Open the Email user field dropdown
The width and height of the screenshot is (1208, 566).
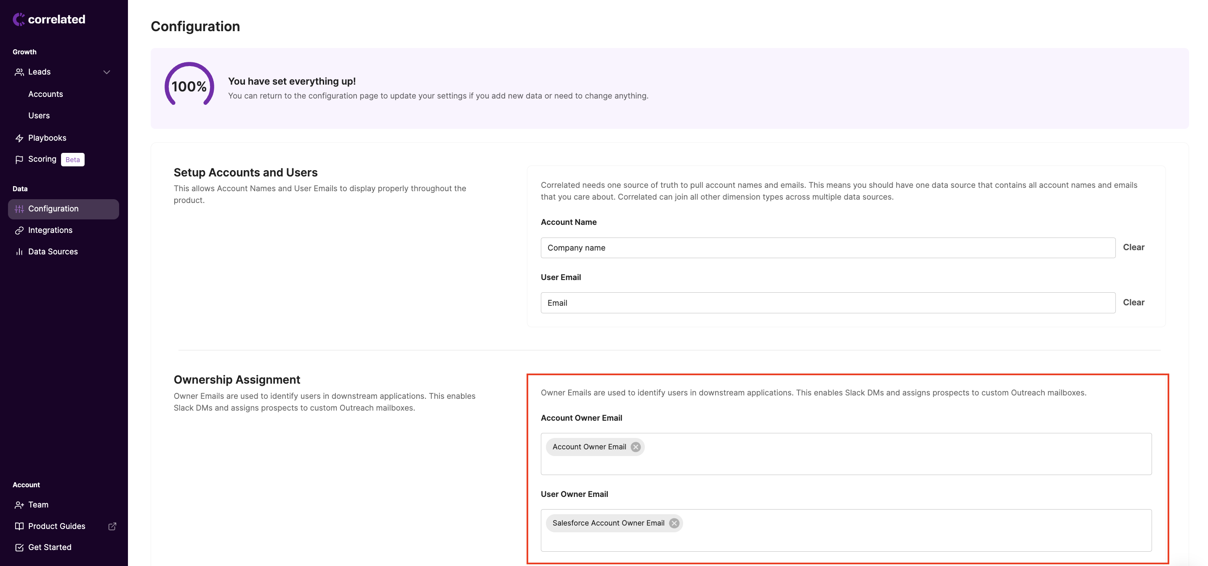tap(827, 303)
